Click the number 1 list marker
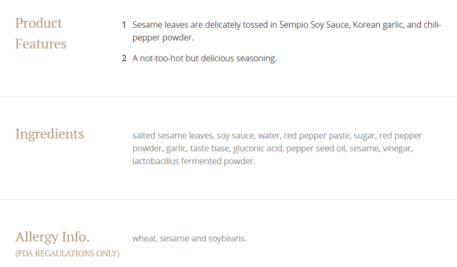 pyautogui.click(x=124, y=25)
